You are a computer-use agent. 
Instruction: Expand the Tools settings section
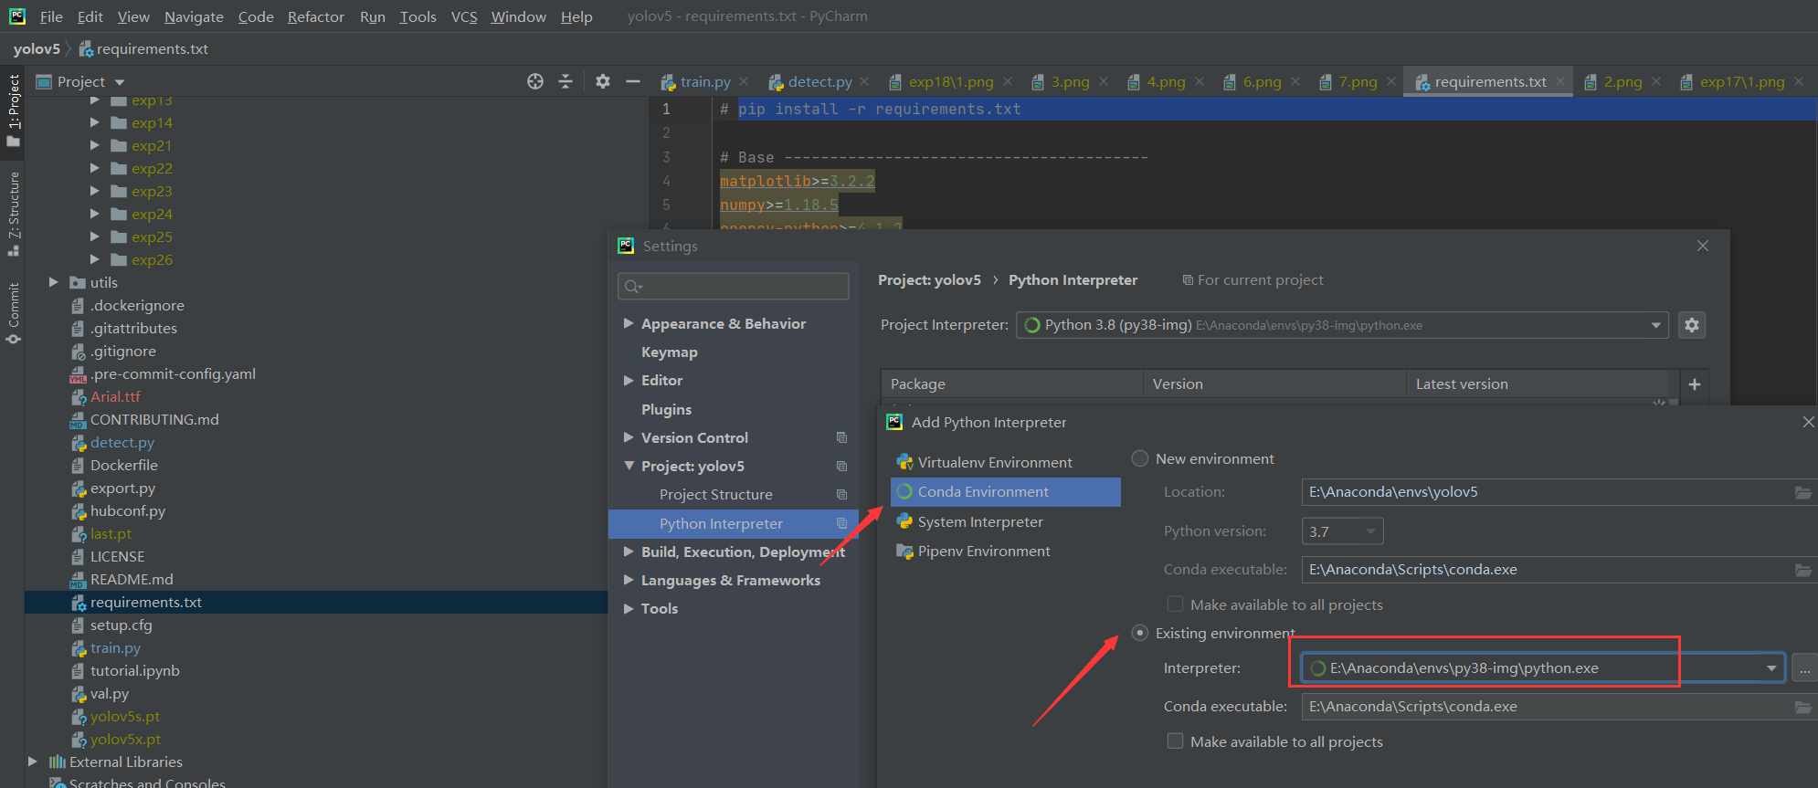tap(629, 608)
